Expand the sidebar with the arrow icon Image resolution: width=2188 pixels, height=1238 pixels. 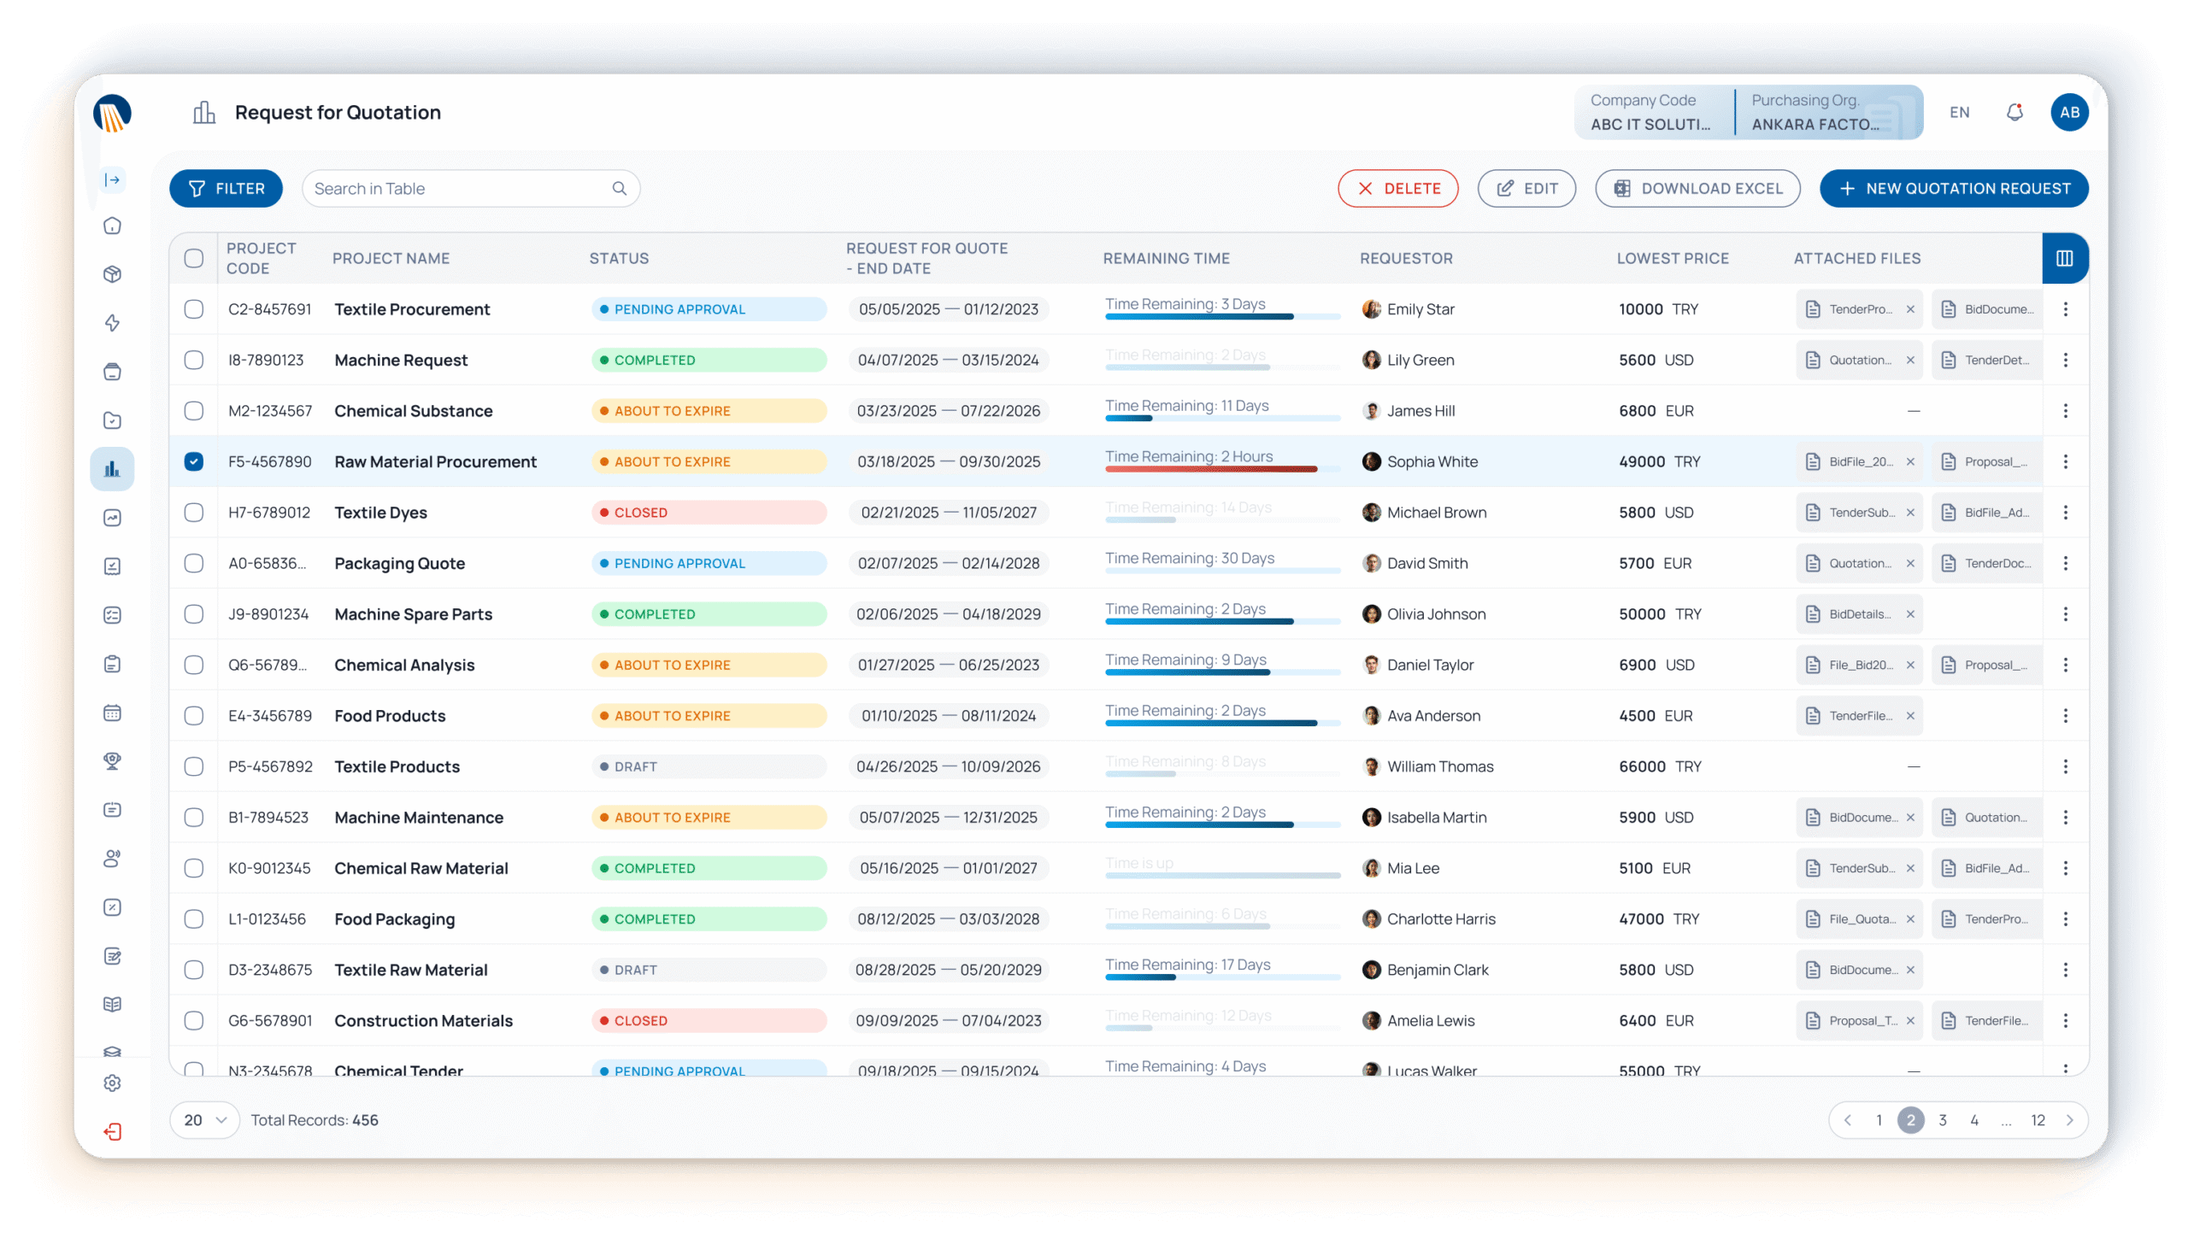click(112, 179)
